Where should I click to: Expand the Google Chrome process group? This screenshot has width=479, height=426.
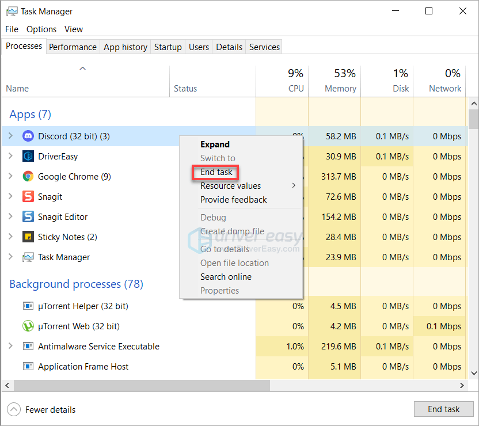click(10, 177)
